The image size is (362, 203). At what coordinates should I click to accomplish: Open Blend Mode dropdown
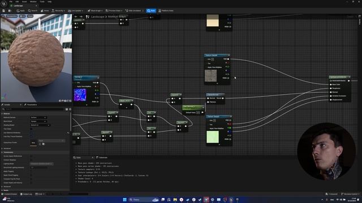(38, 121)
